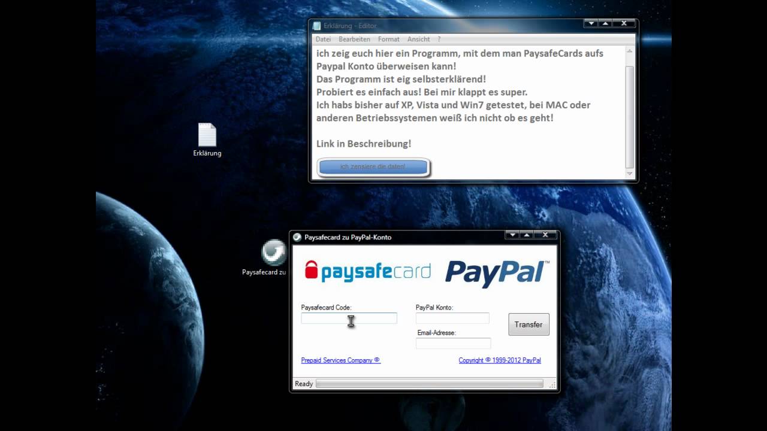Click the app icon in Paysafecard window title
The height and width of the screenshot is (431, 767).
[x=297, y=237]
